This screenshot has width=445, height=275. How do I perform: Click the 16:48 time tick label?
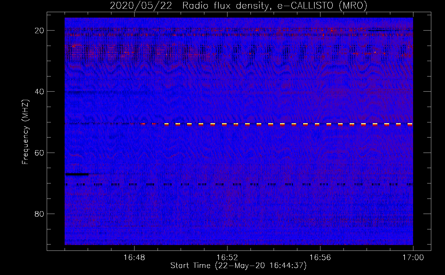coord(134,258)
